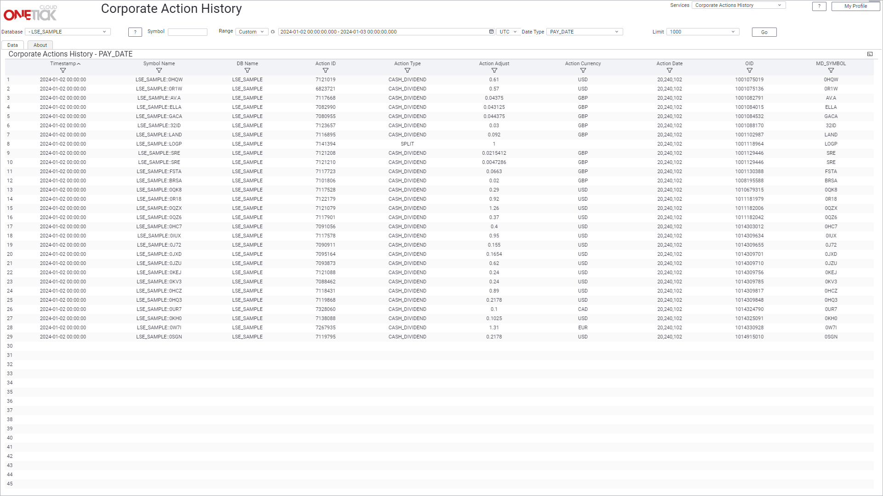The width and height of the screenshot is (883, 496).
Task: Open My Profile
Action: pyautogui.click(x=855, y=6)
